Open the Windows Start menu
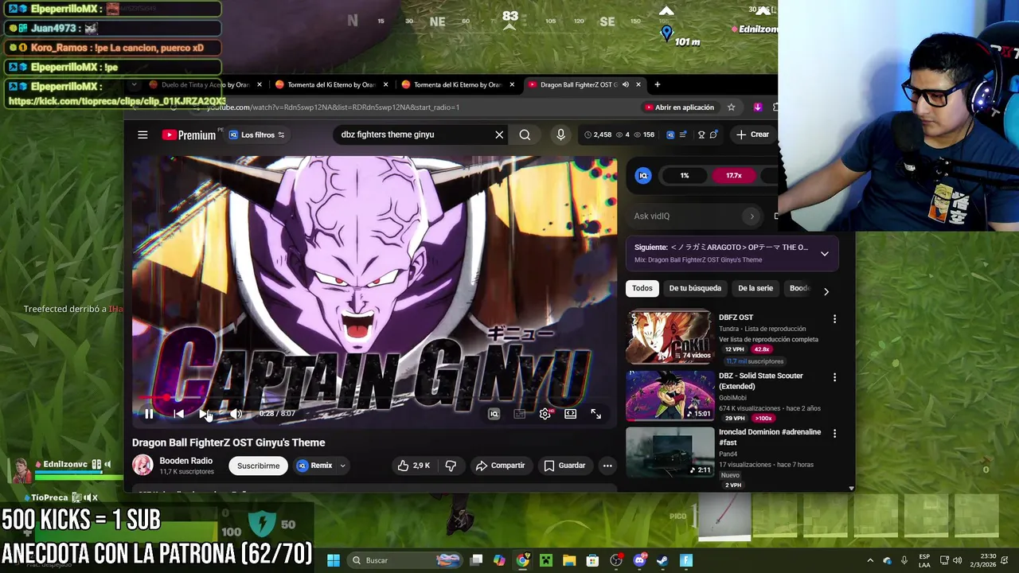 click(x=334, y=560)
